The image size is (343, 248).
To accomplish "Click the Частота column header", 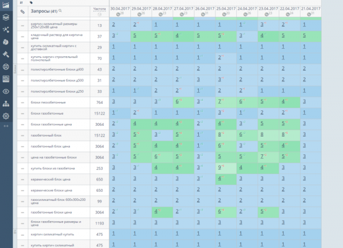I will (x=100, y=9).
